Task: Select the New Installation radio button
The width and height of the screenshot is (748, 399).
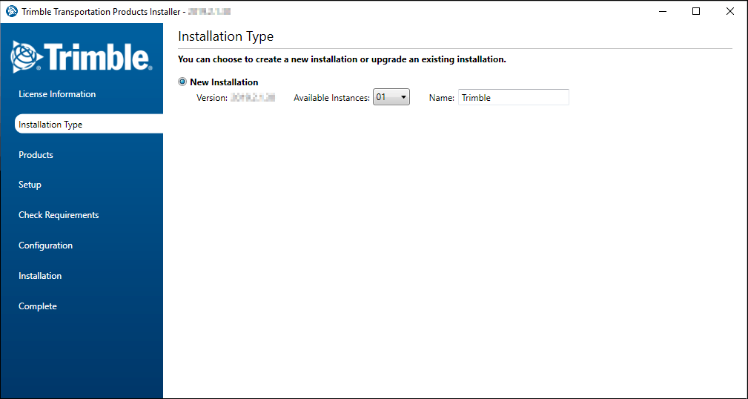Action: click(x=182, y=82)
